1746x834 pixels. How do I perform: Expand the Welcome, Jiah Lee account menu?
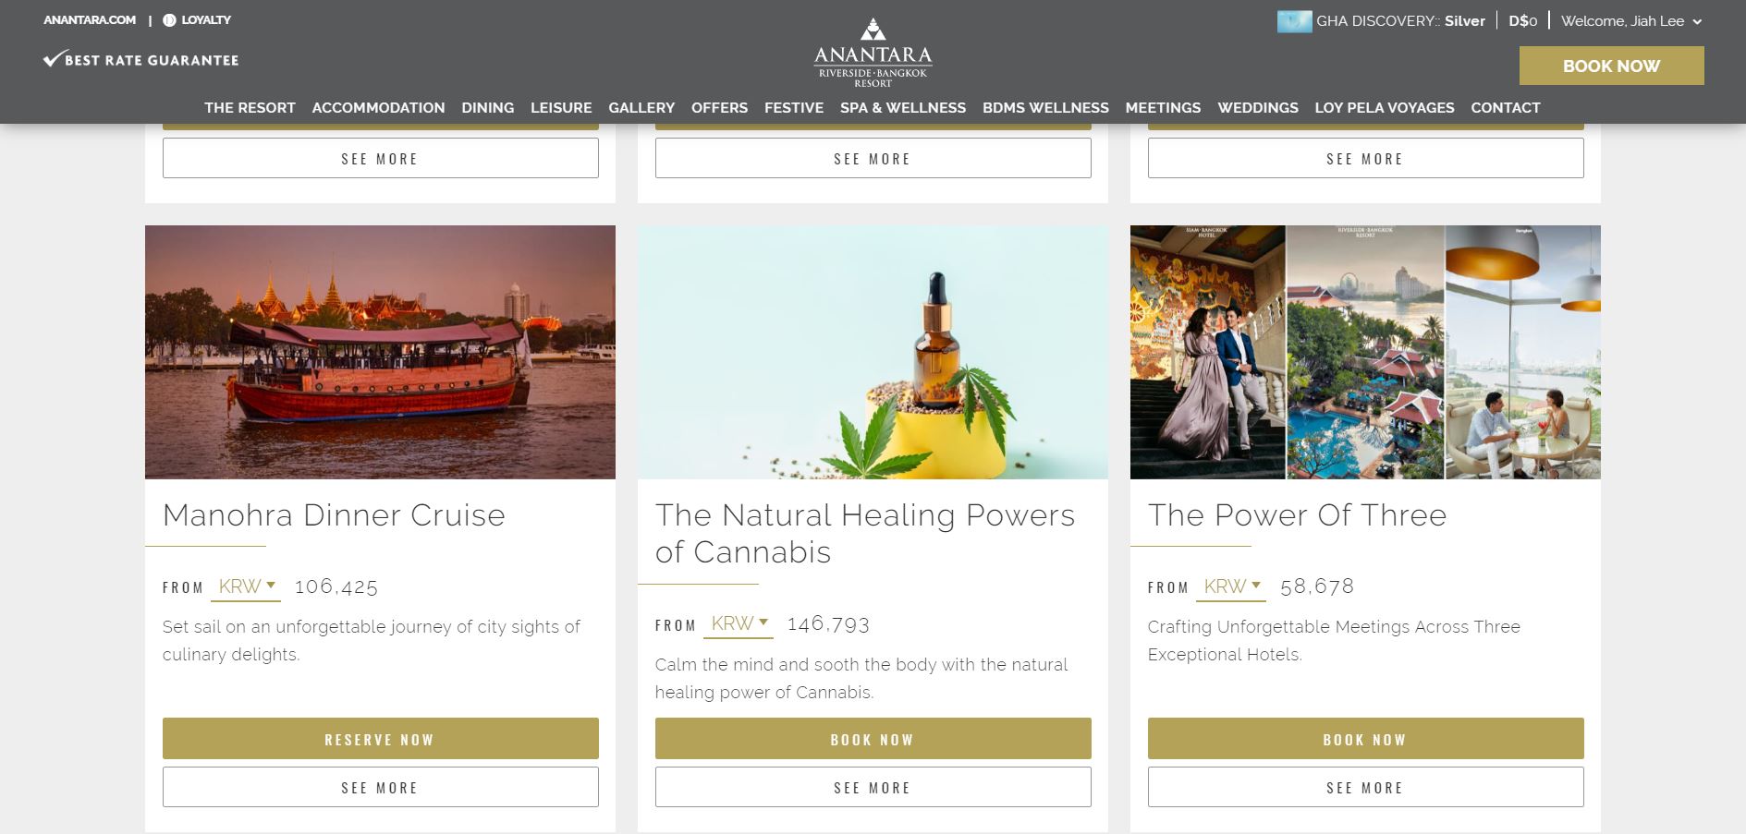(x=1630, y=21)
